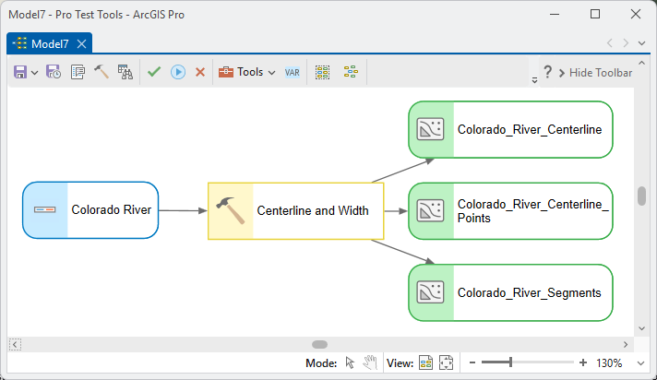Click the Fit to Window view icon
This screenshot has width=657, height=380.
click(x=425, y=362)
